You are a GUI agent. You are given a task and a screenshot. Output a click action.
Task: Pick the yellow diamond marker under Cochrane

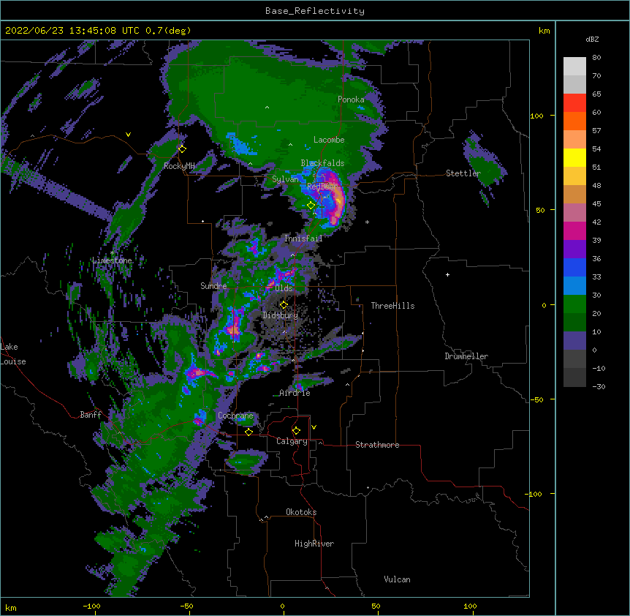click(x=248, y=432)
